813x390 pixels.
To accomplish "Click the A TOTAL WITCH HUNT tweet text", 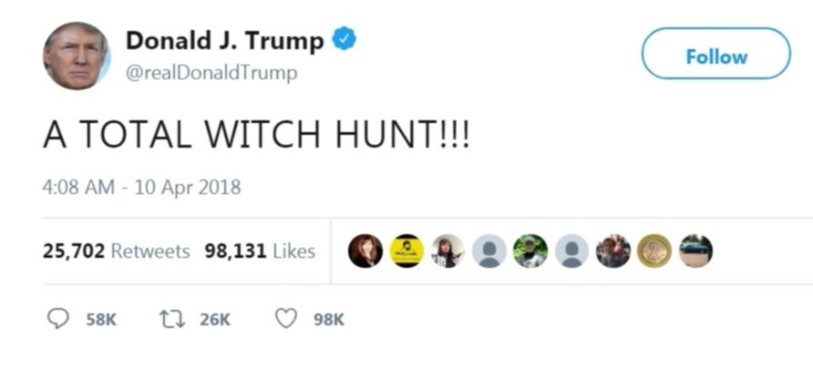I will [x=256, y=134].
